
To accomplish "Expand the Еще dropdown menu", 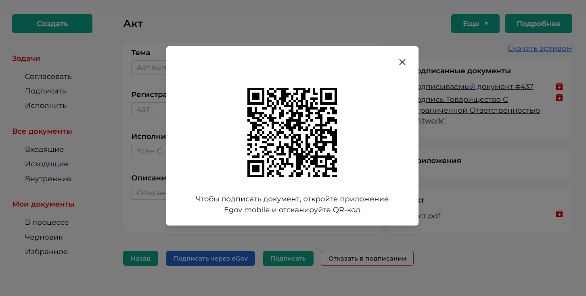I will (475, 24).
